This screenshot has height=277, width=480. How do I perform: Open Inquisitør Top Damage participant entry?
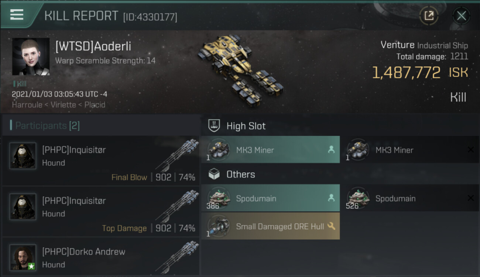(101, 212)
